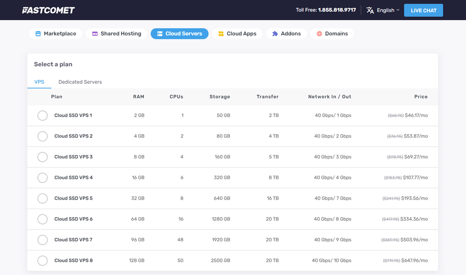Click the language translation icon
The height and width of the screenshot is (275, 466).
coord(370,10)
